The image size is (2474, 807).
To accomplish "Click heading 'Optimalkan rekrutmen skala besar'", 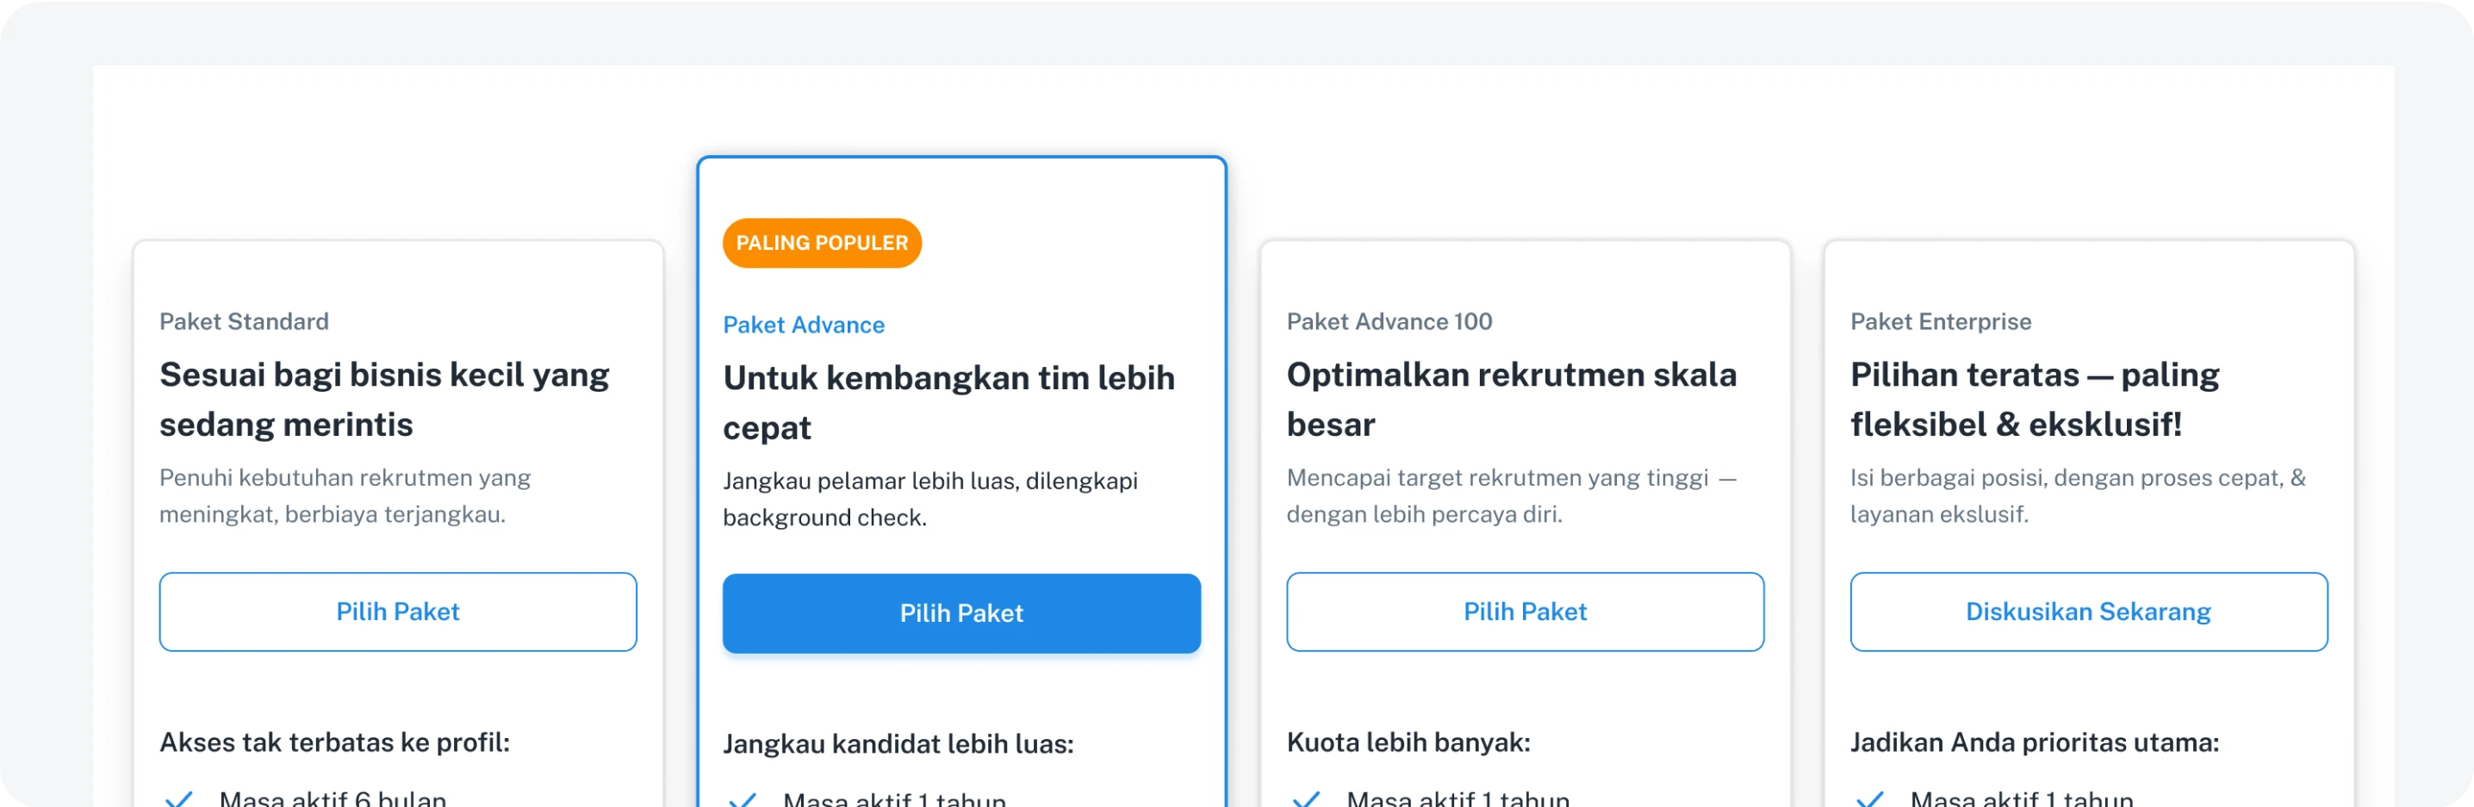I will click(x=1511, y=400).
